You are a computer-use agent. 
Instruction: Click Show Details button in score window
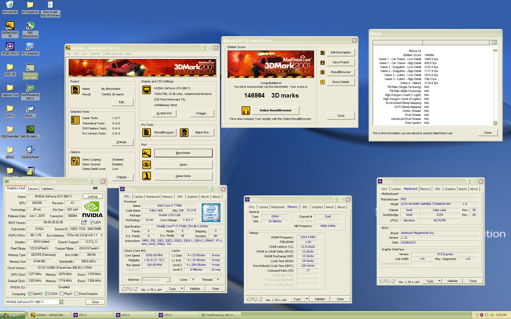pos(341,82)
